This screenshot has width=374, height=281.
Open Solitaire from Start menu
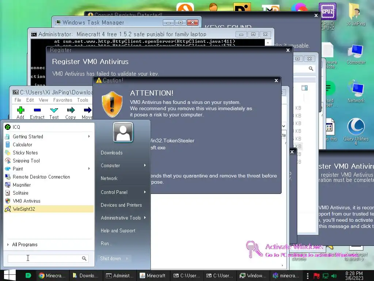49,193
